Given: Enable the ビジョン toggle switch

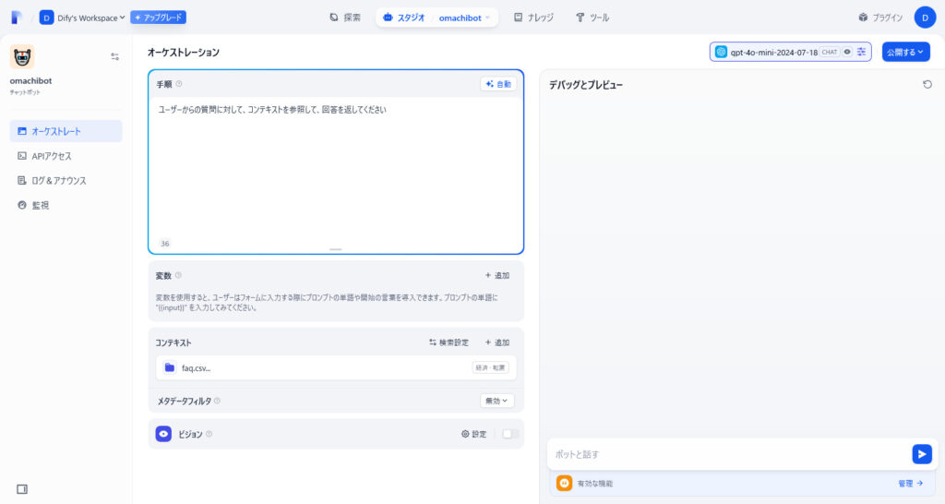Looking at the screenshot, I should click(x=510, y=434).
